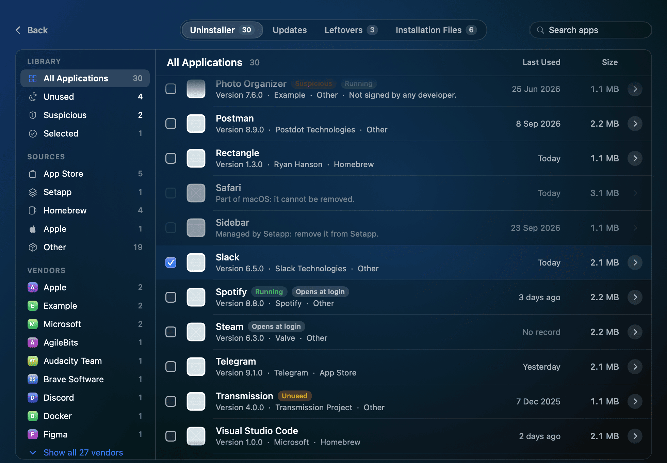Click the All Applications grid icon

(x=33, y=79)
